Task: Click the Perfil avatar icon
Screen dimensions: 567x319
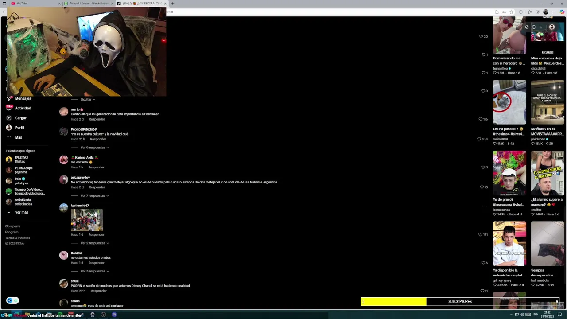Action: [x=9, y=128]
